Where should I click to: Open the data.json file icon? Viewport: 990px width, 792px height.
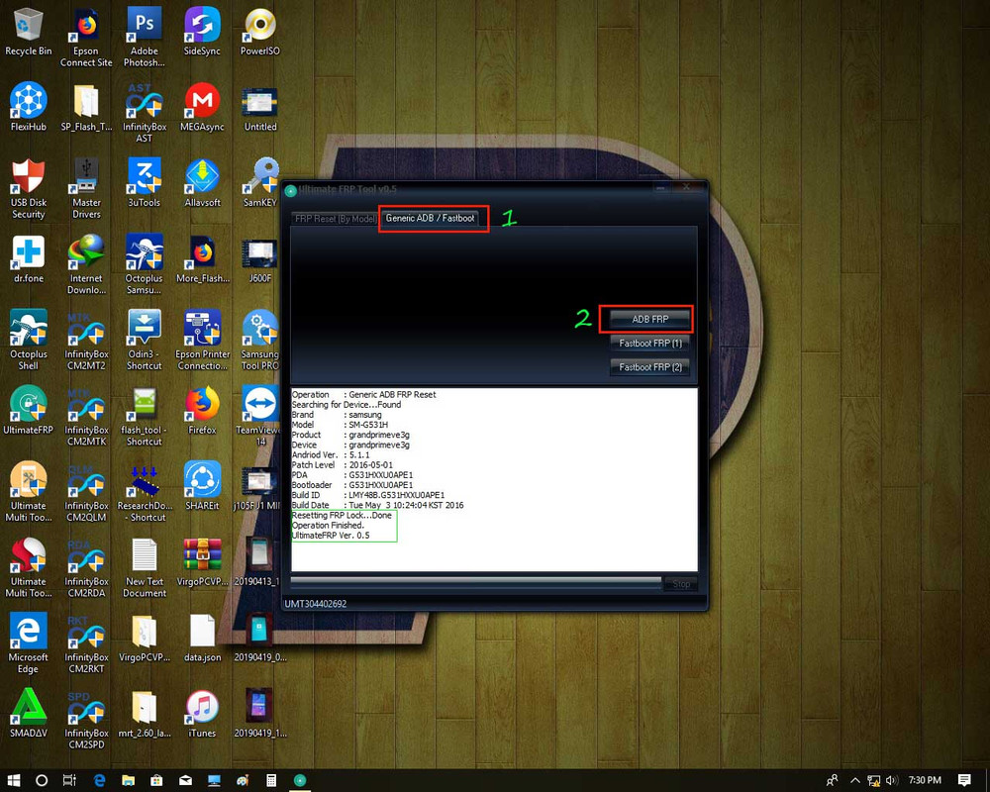(202, 638)
